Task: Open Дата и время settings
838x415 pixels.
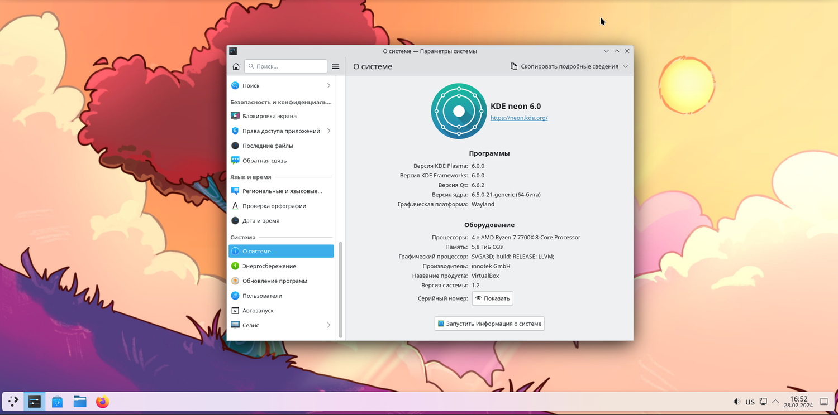Action: (x=281, y=221)
